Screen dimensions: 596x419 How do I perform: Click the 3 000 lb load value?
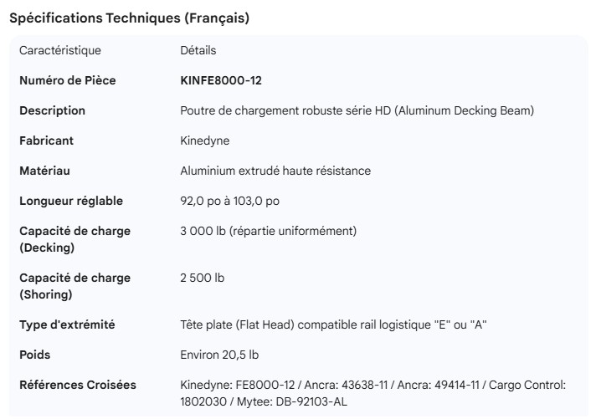pyautogui.click(x=269, y=231)
